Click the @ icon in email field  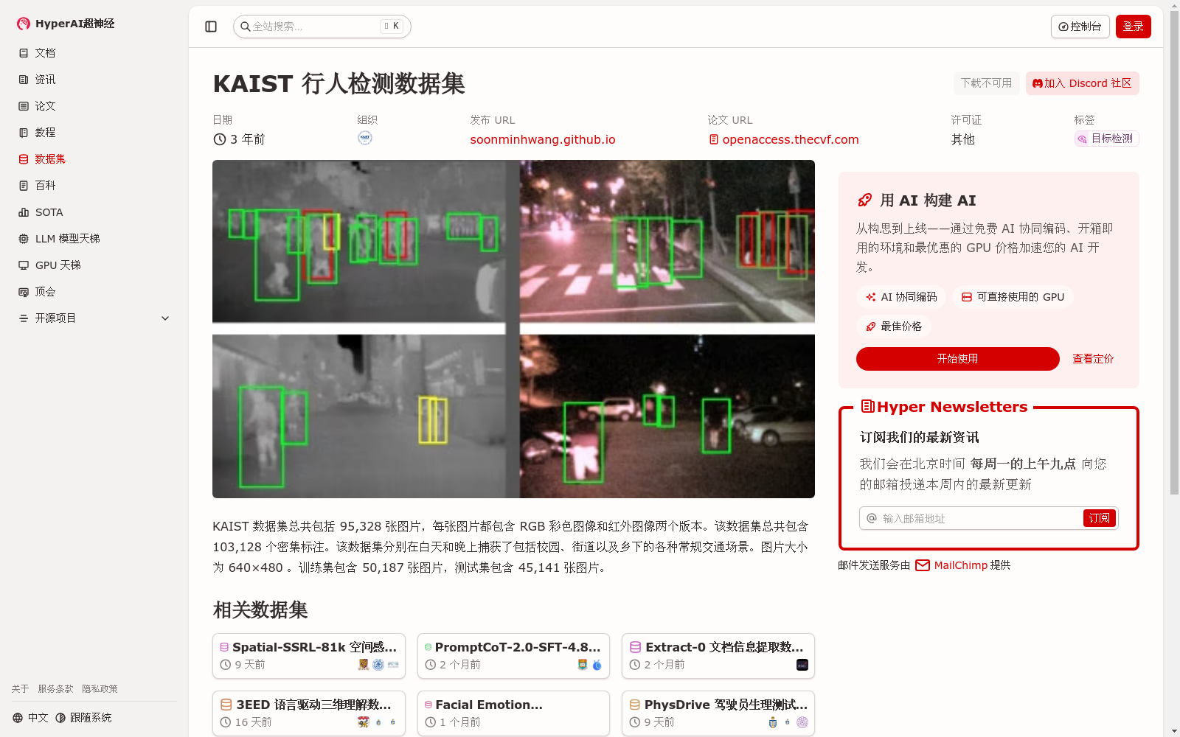(872, 518)
